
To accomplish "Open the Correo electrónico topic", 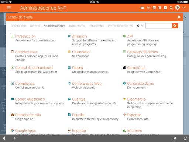I will 30,99.
